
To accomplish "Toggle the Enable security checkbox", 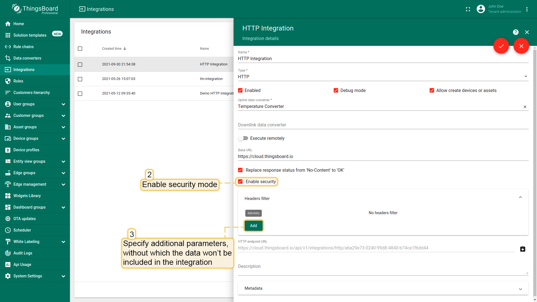I will point(240,182).
